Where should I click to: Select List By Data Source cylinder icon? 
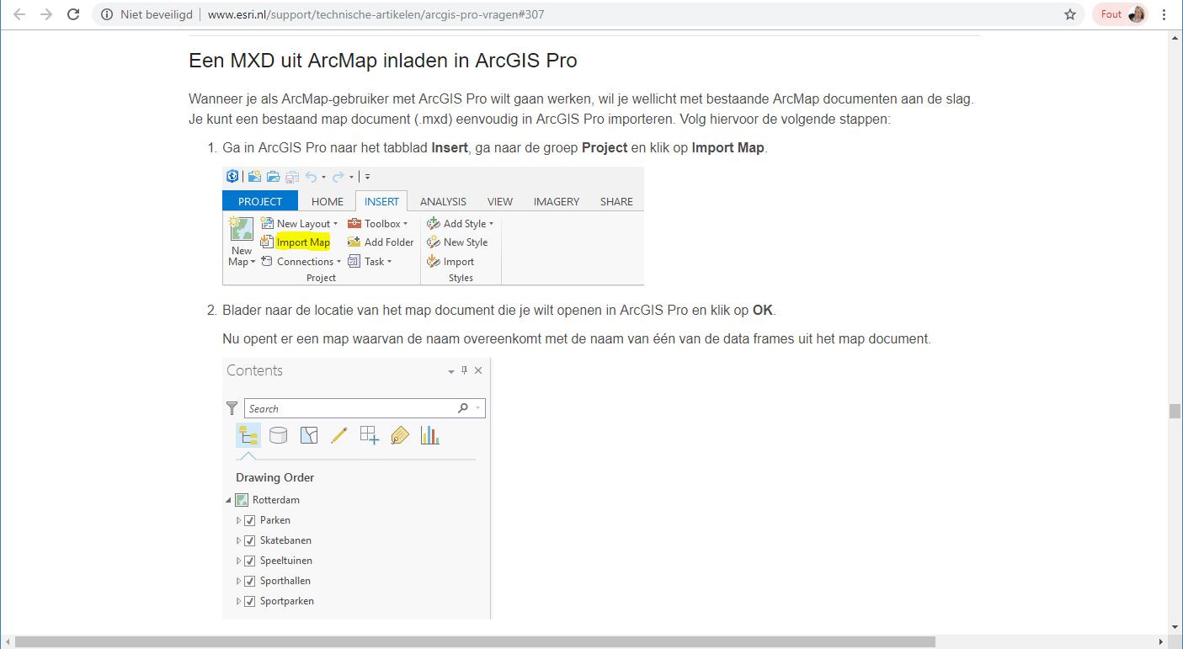[278, 435]
